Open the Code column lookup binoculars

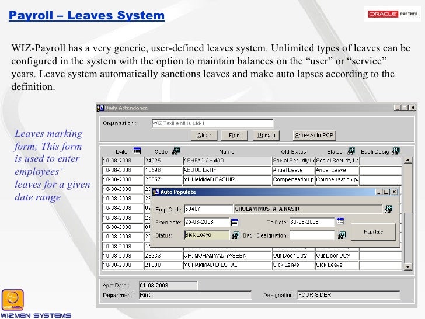pos(176,151)
